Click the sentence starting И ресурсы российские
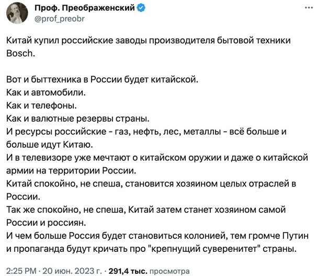316x280 pixels. tap(146, 138)
